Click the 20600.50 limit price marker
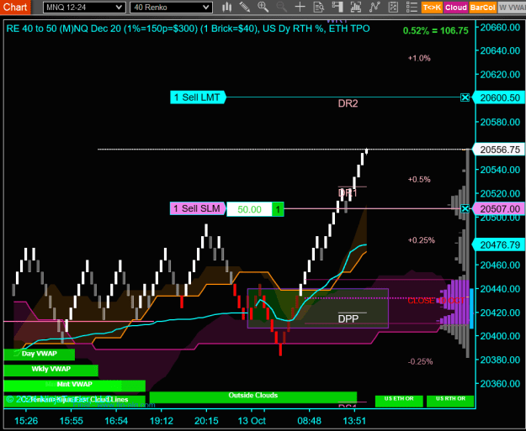The image size is (526, 431). pyautogui.click(x=499, y=97)
